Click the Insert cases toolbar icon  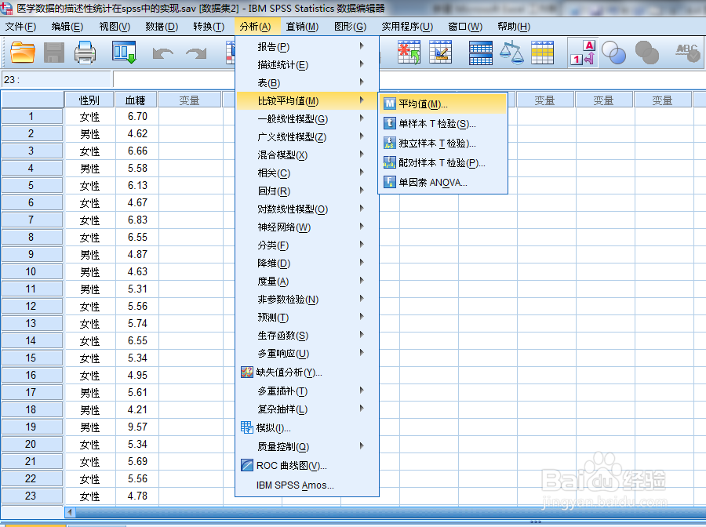409,53
